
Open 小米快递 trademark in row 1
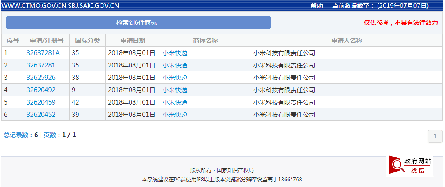coord(175,53)
